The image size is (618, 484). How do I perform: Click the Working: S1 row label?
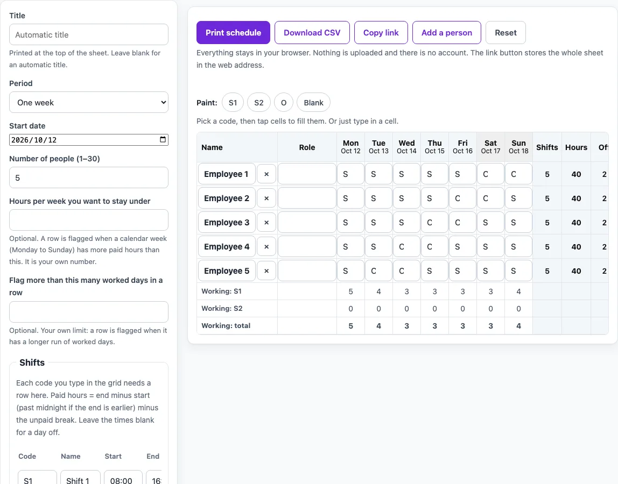click(221, 291)
